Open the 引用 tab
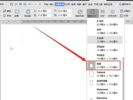 [x=68, y=4]
